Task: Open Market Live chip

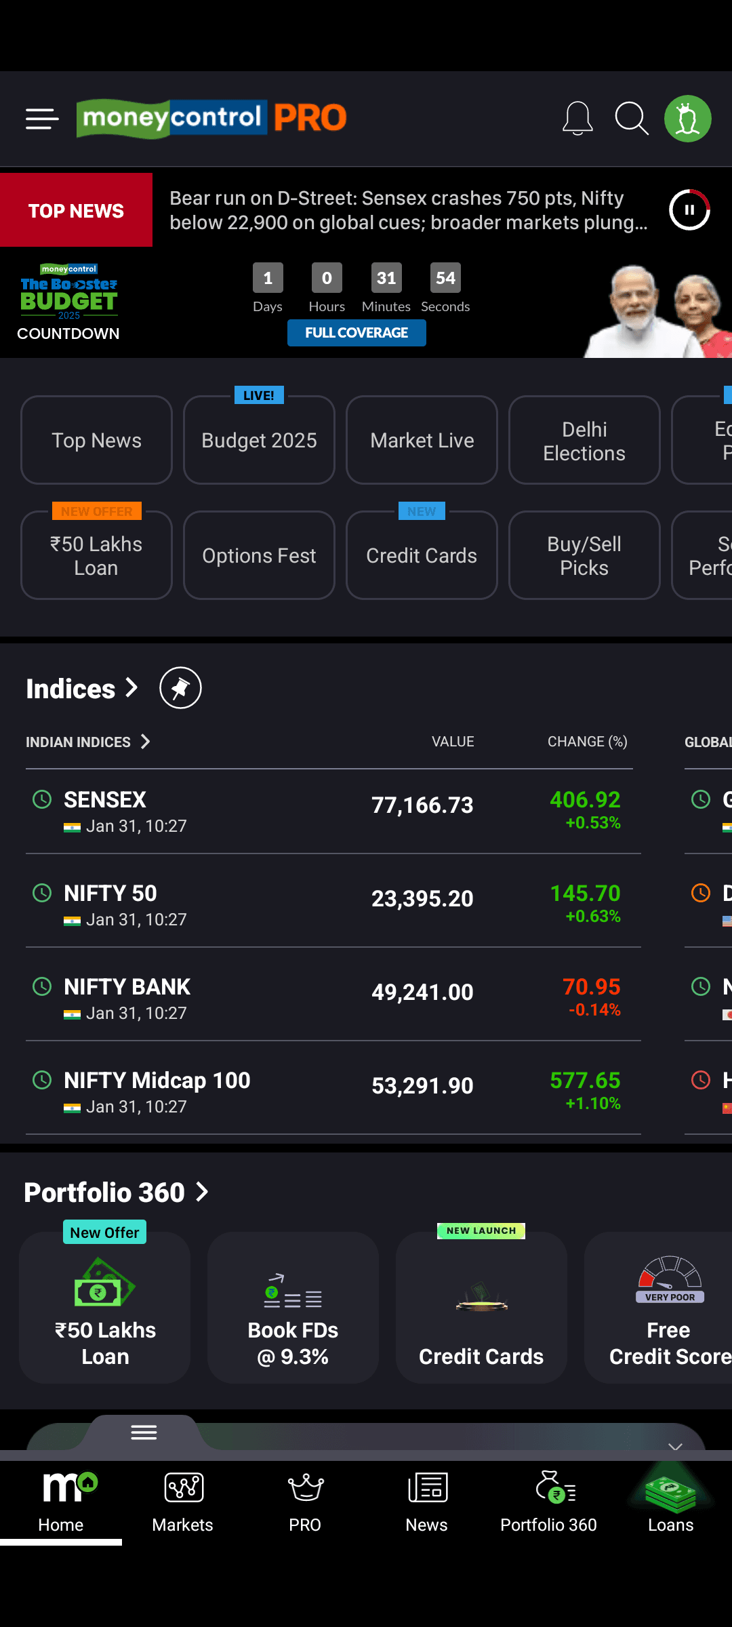Action: click(422, 440)
